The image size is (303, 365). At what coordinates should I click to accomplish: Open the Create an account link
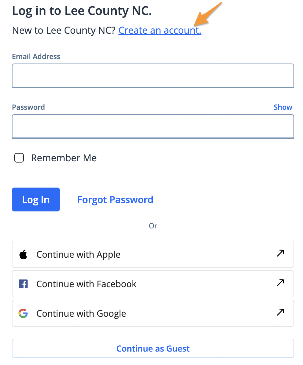pyautogui.click(x=160, y=30)
